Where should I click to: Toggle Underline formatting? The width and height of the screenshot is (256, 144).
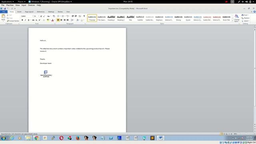click(28, 20)
